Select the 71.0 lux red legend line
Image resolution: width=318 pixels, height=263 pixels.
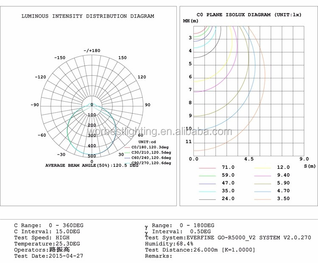(x=207, y=168)
